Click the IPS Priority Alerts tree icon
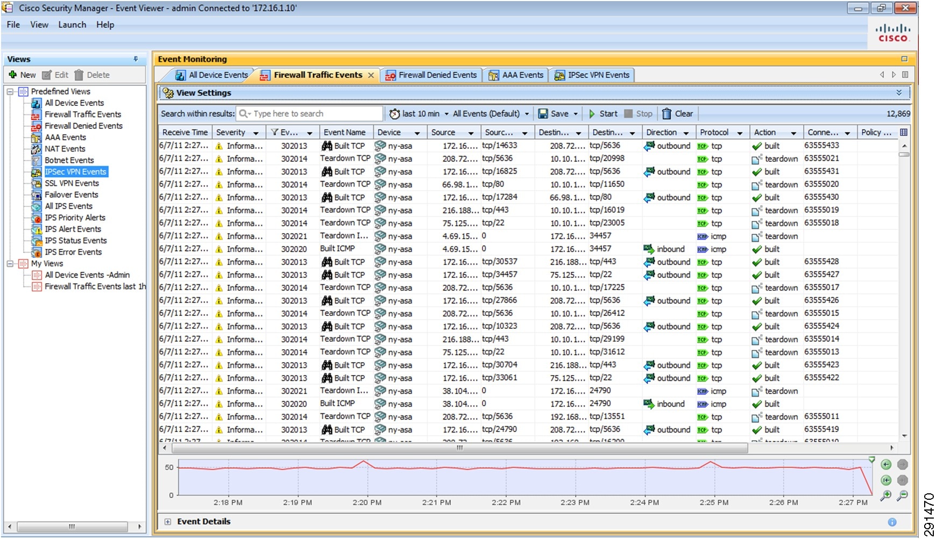Screen dimensions: 936x539 [36, 218]
